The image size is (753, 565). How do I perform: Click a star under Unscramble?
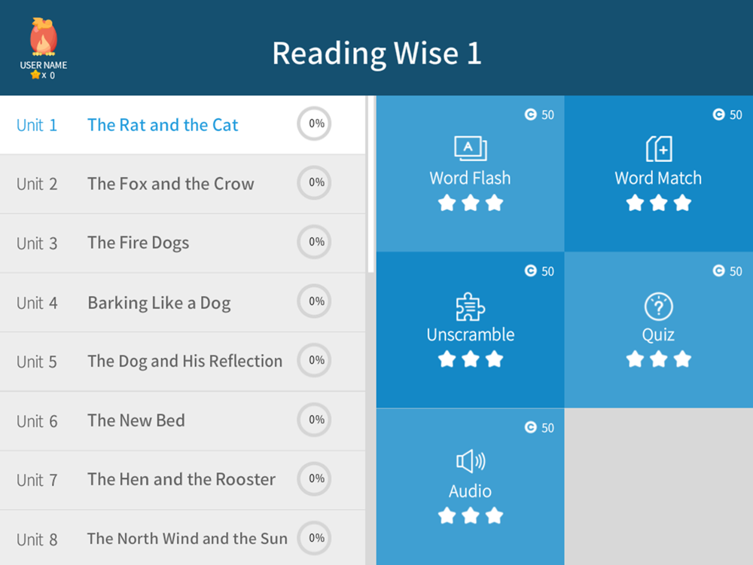pyautogui.click(x=470, y=359)
